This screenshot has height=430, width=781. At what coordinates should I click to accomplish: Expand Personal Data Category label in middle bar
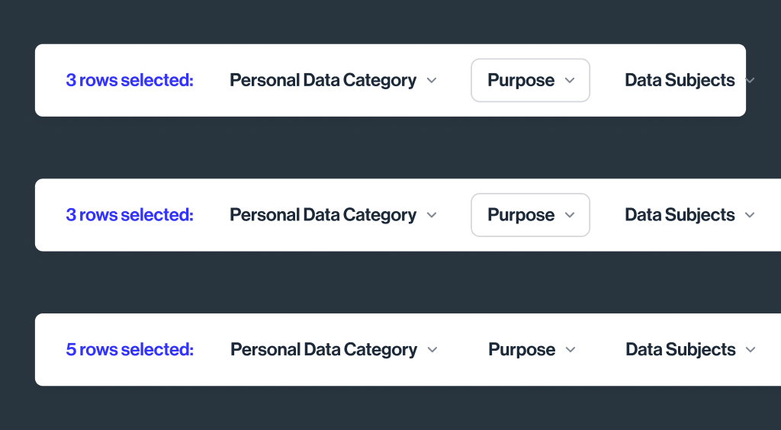(323, 215)
